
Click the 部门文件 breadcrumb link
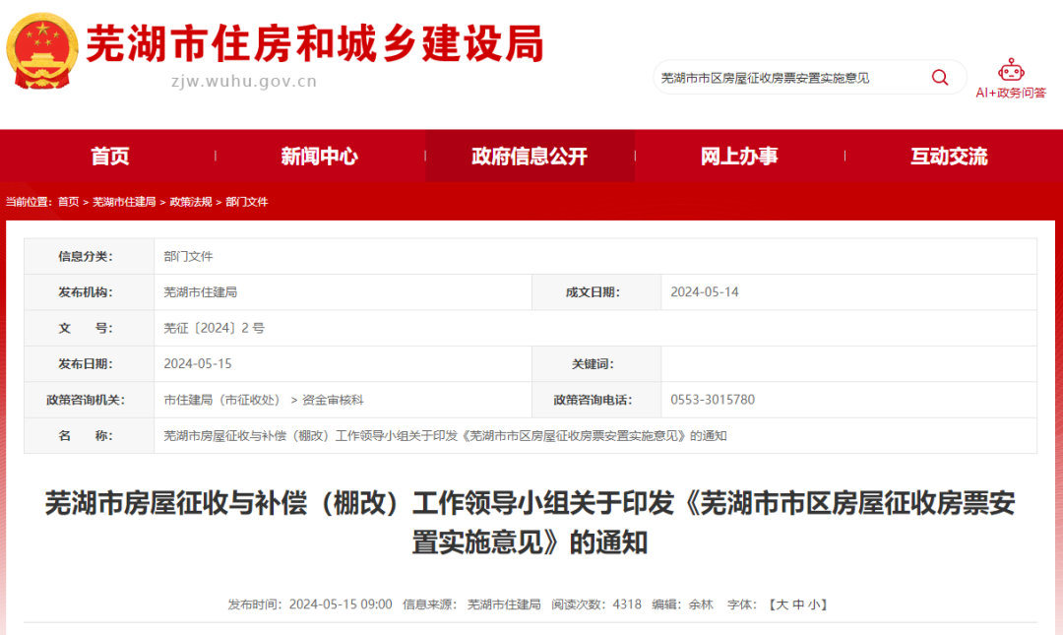click(x=247, y=202)
